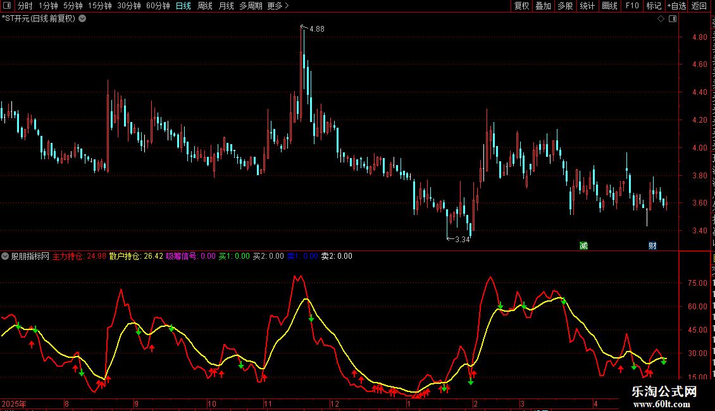Open the 多股 multi-stock view
Image resolution: width=715 pixels, height=411 pixels.
click(x=565, y=6)
